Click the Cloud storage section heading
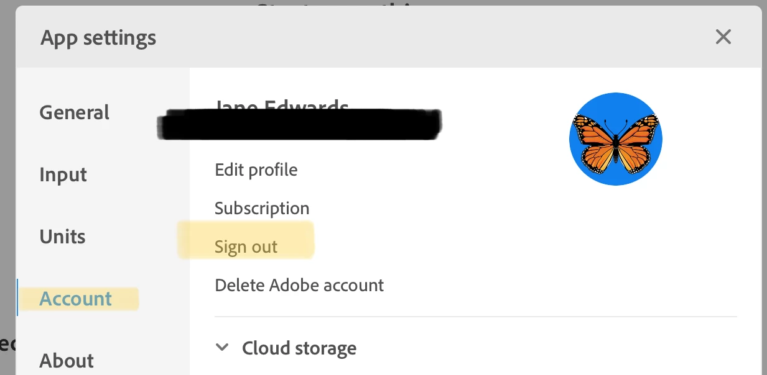The width and height of the screenshot is (767, 375). pyautogui.click(x=299, y=348)
